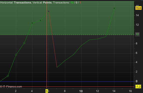This screenshot has height=93, width=143.
Task: Click the x-axis label 12
Action: click(x=97, y=91)
